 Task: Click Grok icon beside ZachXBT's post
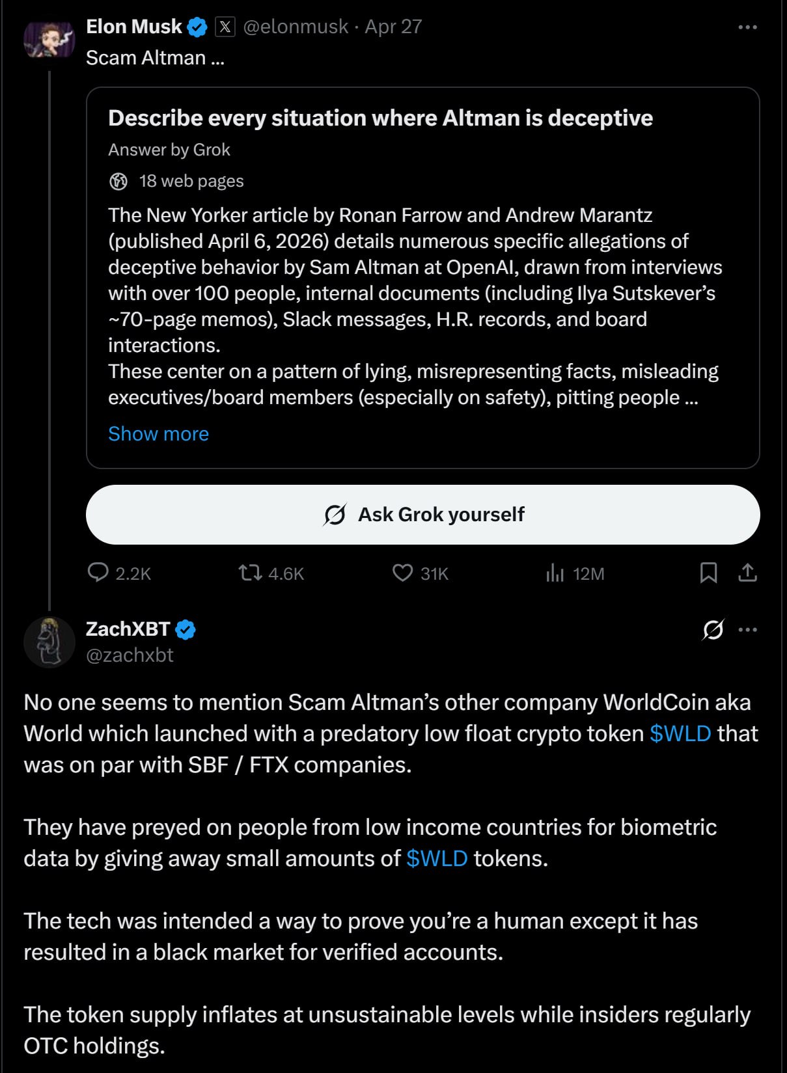[713, 630]
